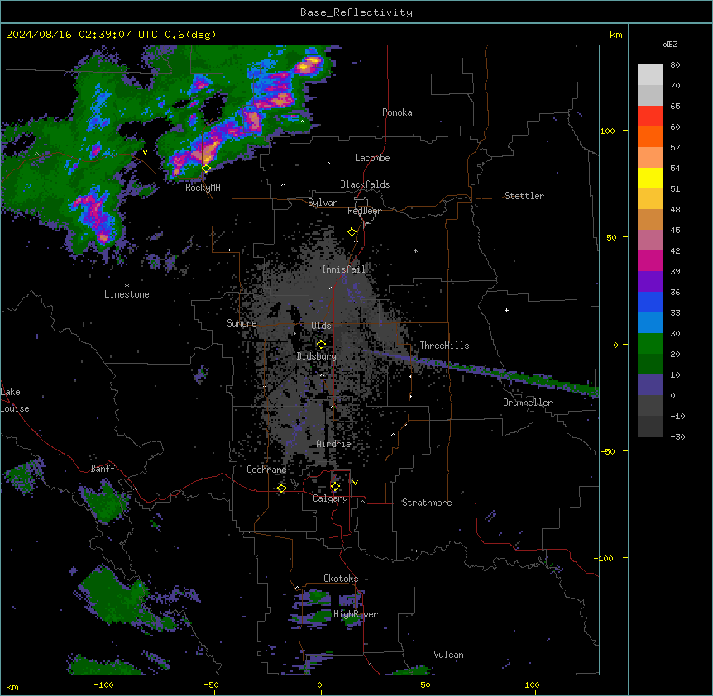The width and height of the screenshot is (713, 696).
Task: Click the Blackfalds city label
Action: (365, 184)
